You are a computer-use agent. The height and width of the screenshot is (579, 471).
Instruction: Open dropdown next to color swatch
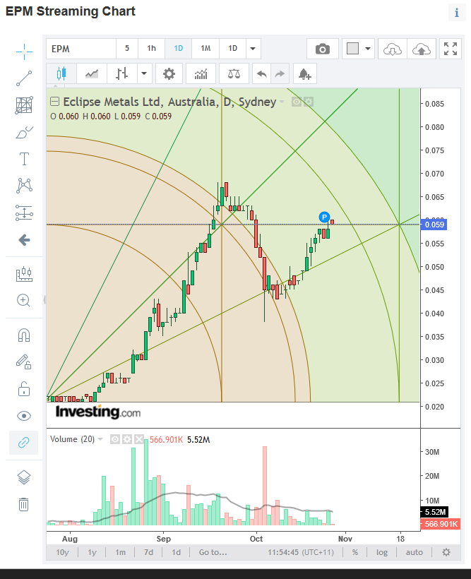[x=368, y=49]
